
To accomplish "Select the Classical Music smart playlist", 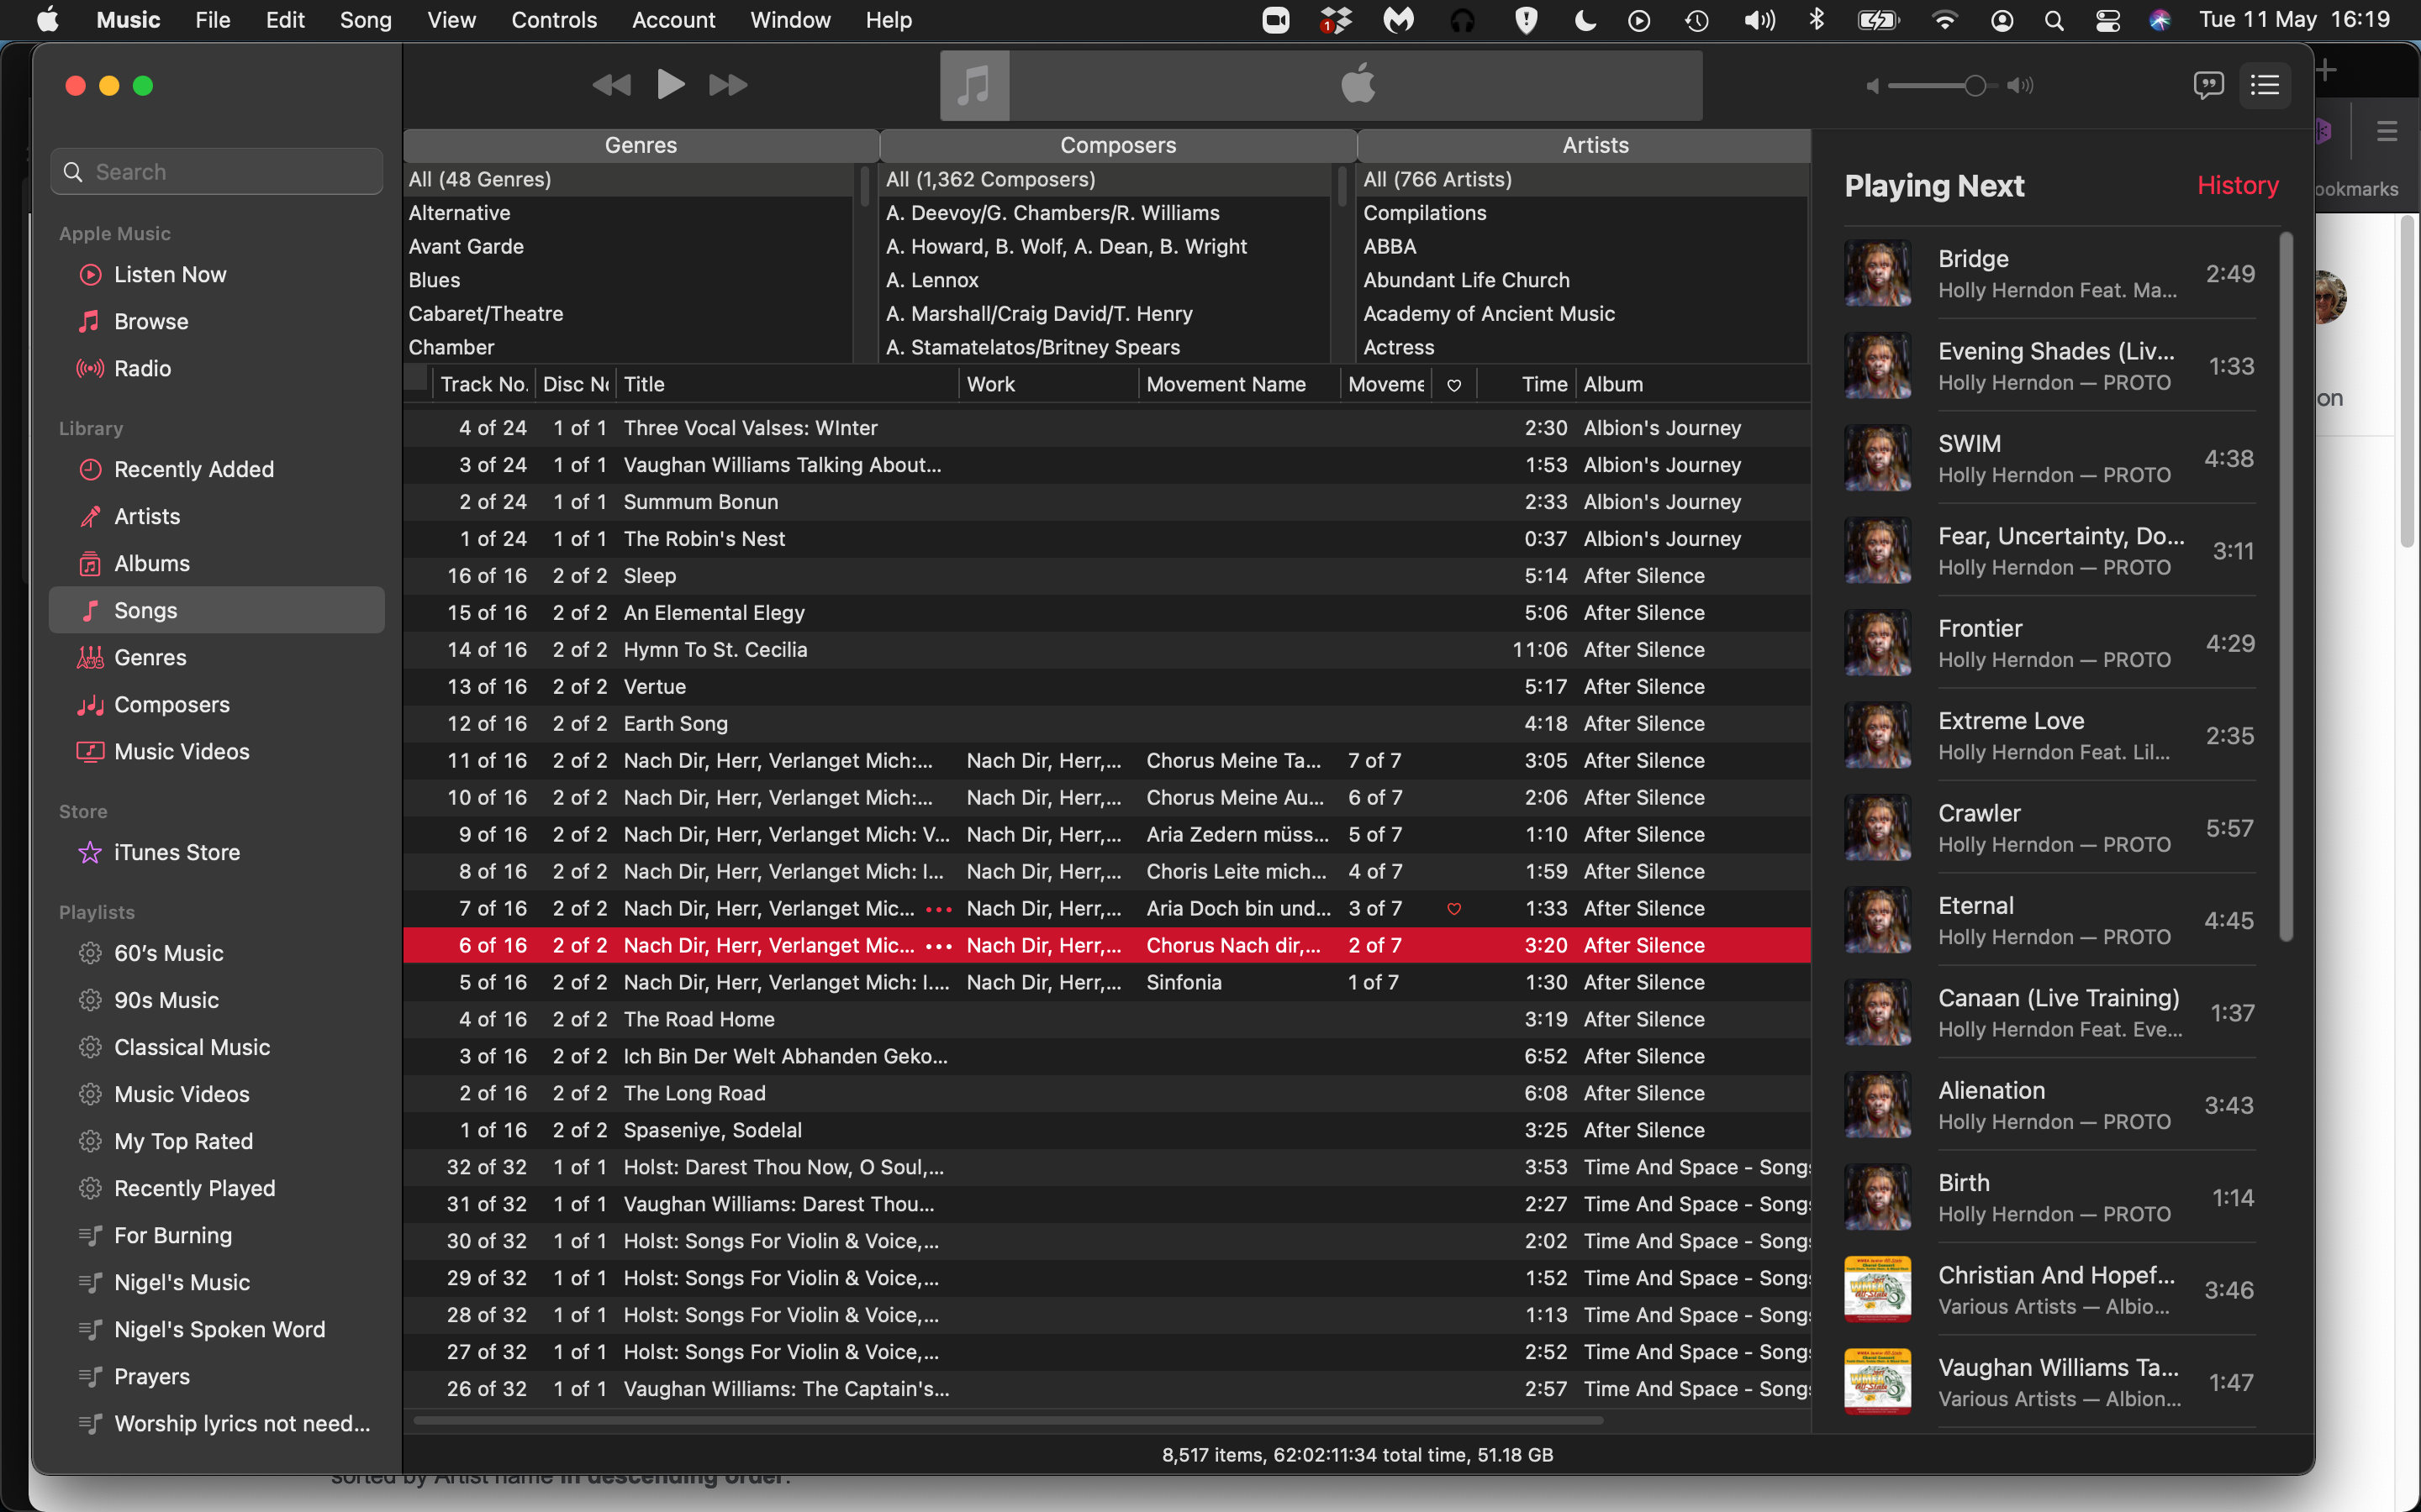I will point(191,1047).
